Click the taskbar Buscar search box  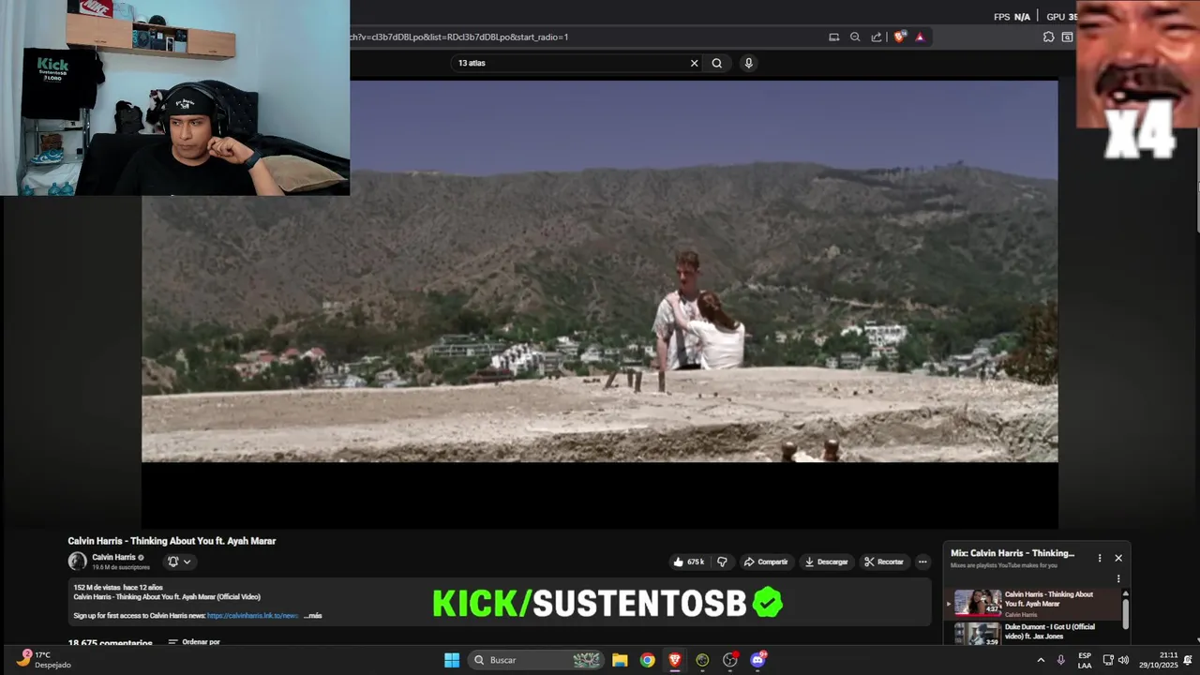pyautogui.click(x=534, y=660)
